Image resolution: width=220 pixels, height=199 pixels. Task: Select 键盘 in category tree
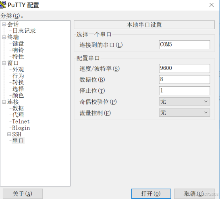(18, 44)
